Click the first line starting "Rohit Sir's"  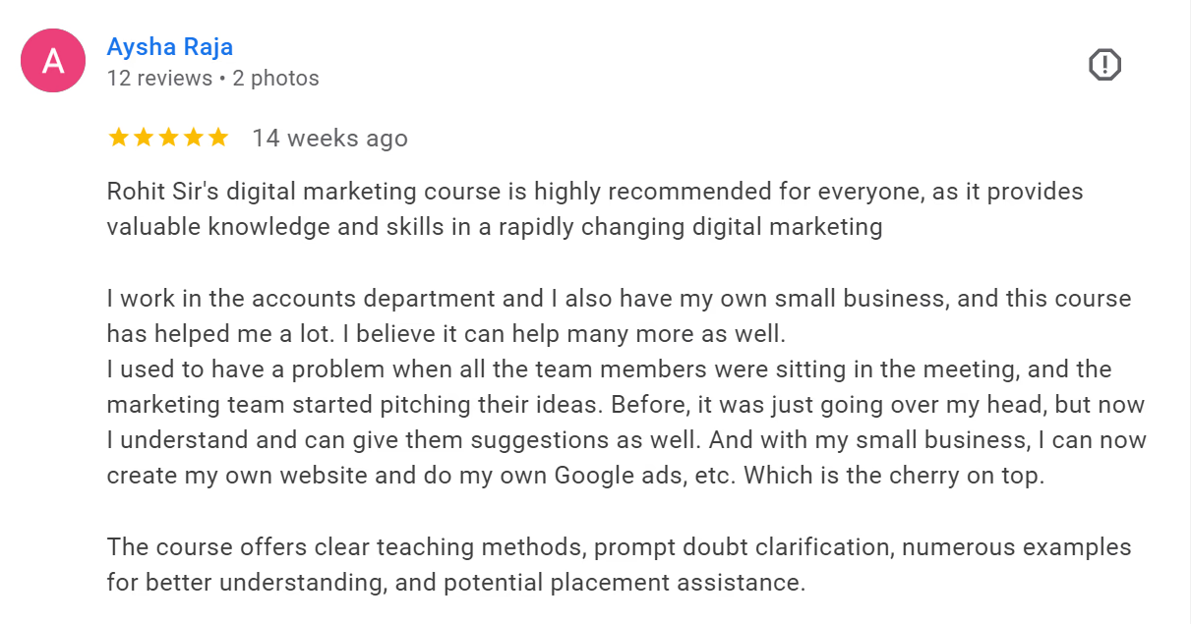coord(594,191)
